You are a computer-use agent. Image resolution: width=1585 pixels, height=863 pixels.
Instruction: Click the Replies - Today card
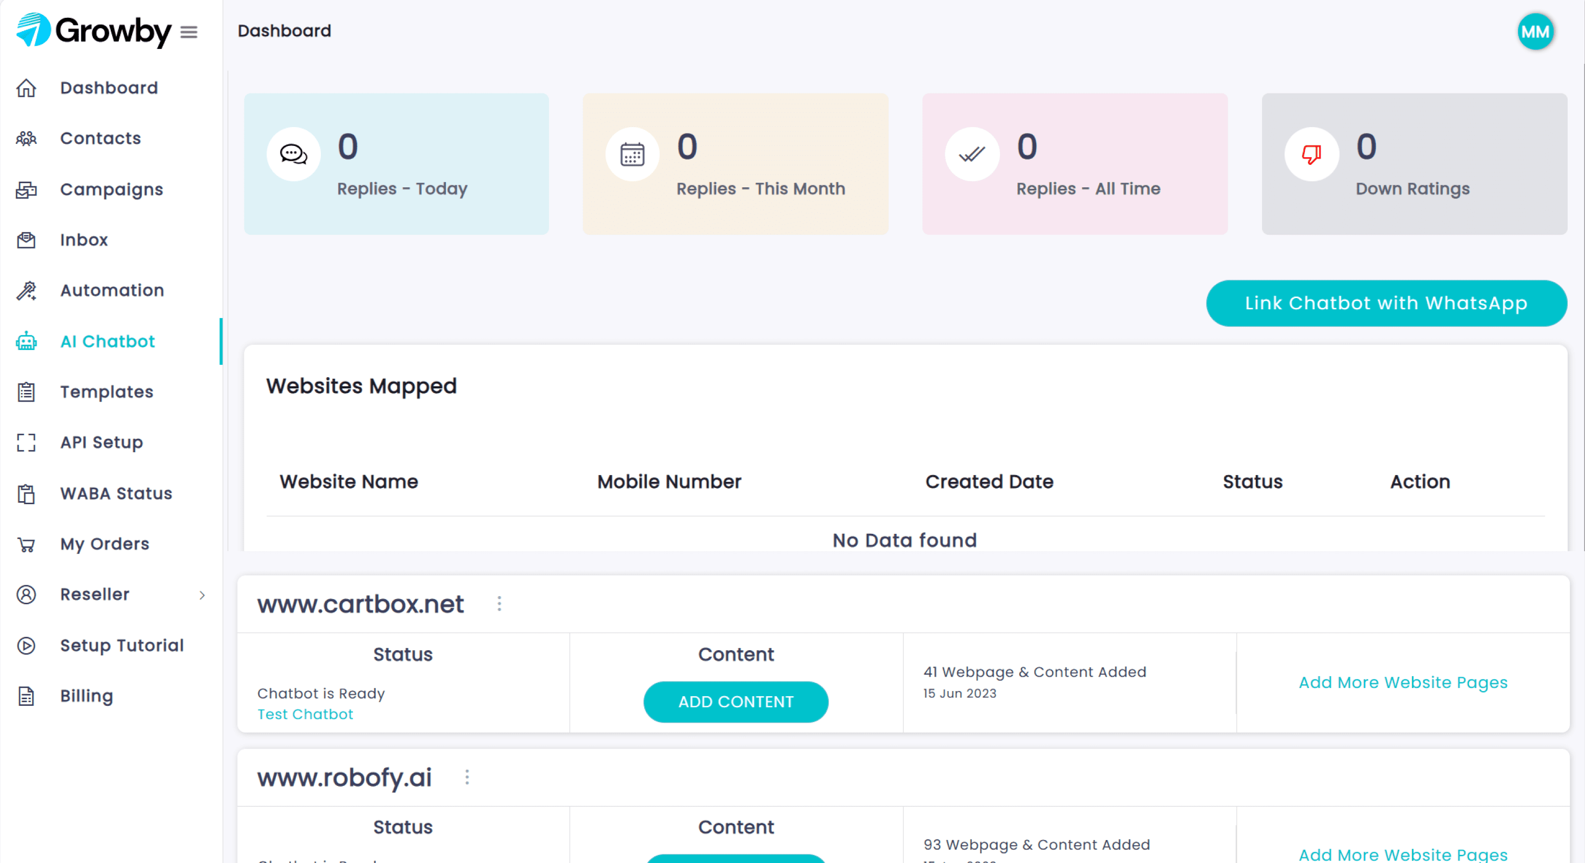coord(396,164)
